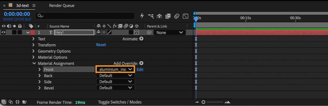Open the Side material Default dropdown
328x106 pixels.
tap(116, 81)
